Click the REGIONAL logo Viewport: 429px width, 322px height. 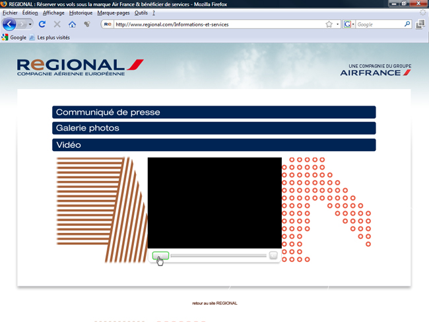coord(80,67)
